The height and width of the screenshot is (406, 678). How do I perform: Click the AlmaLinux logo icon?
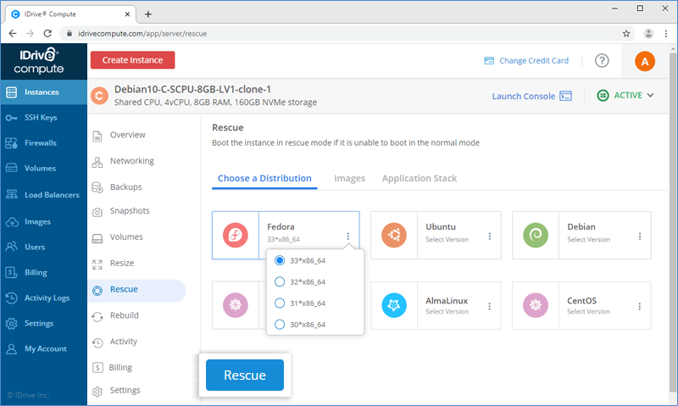click(x=394, y=305)
